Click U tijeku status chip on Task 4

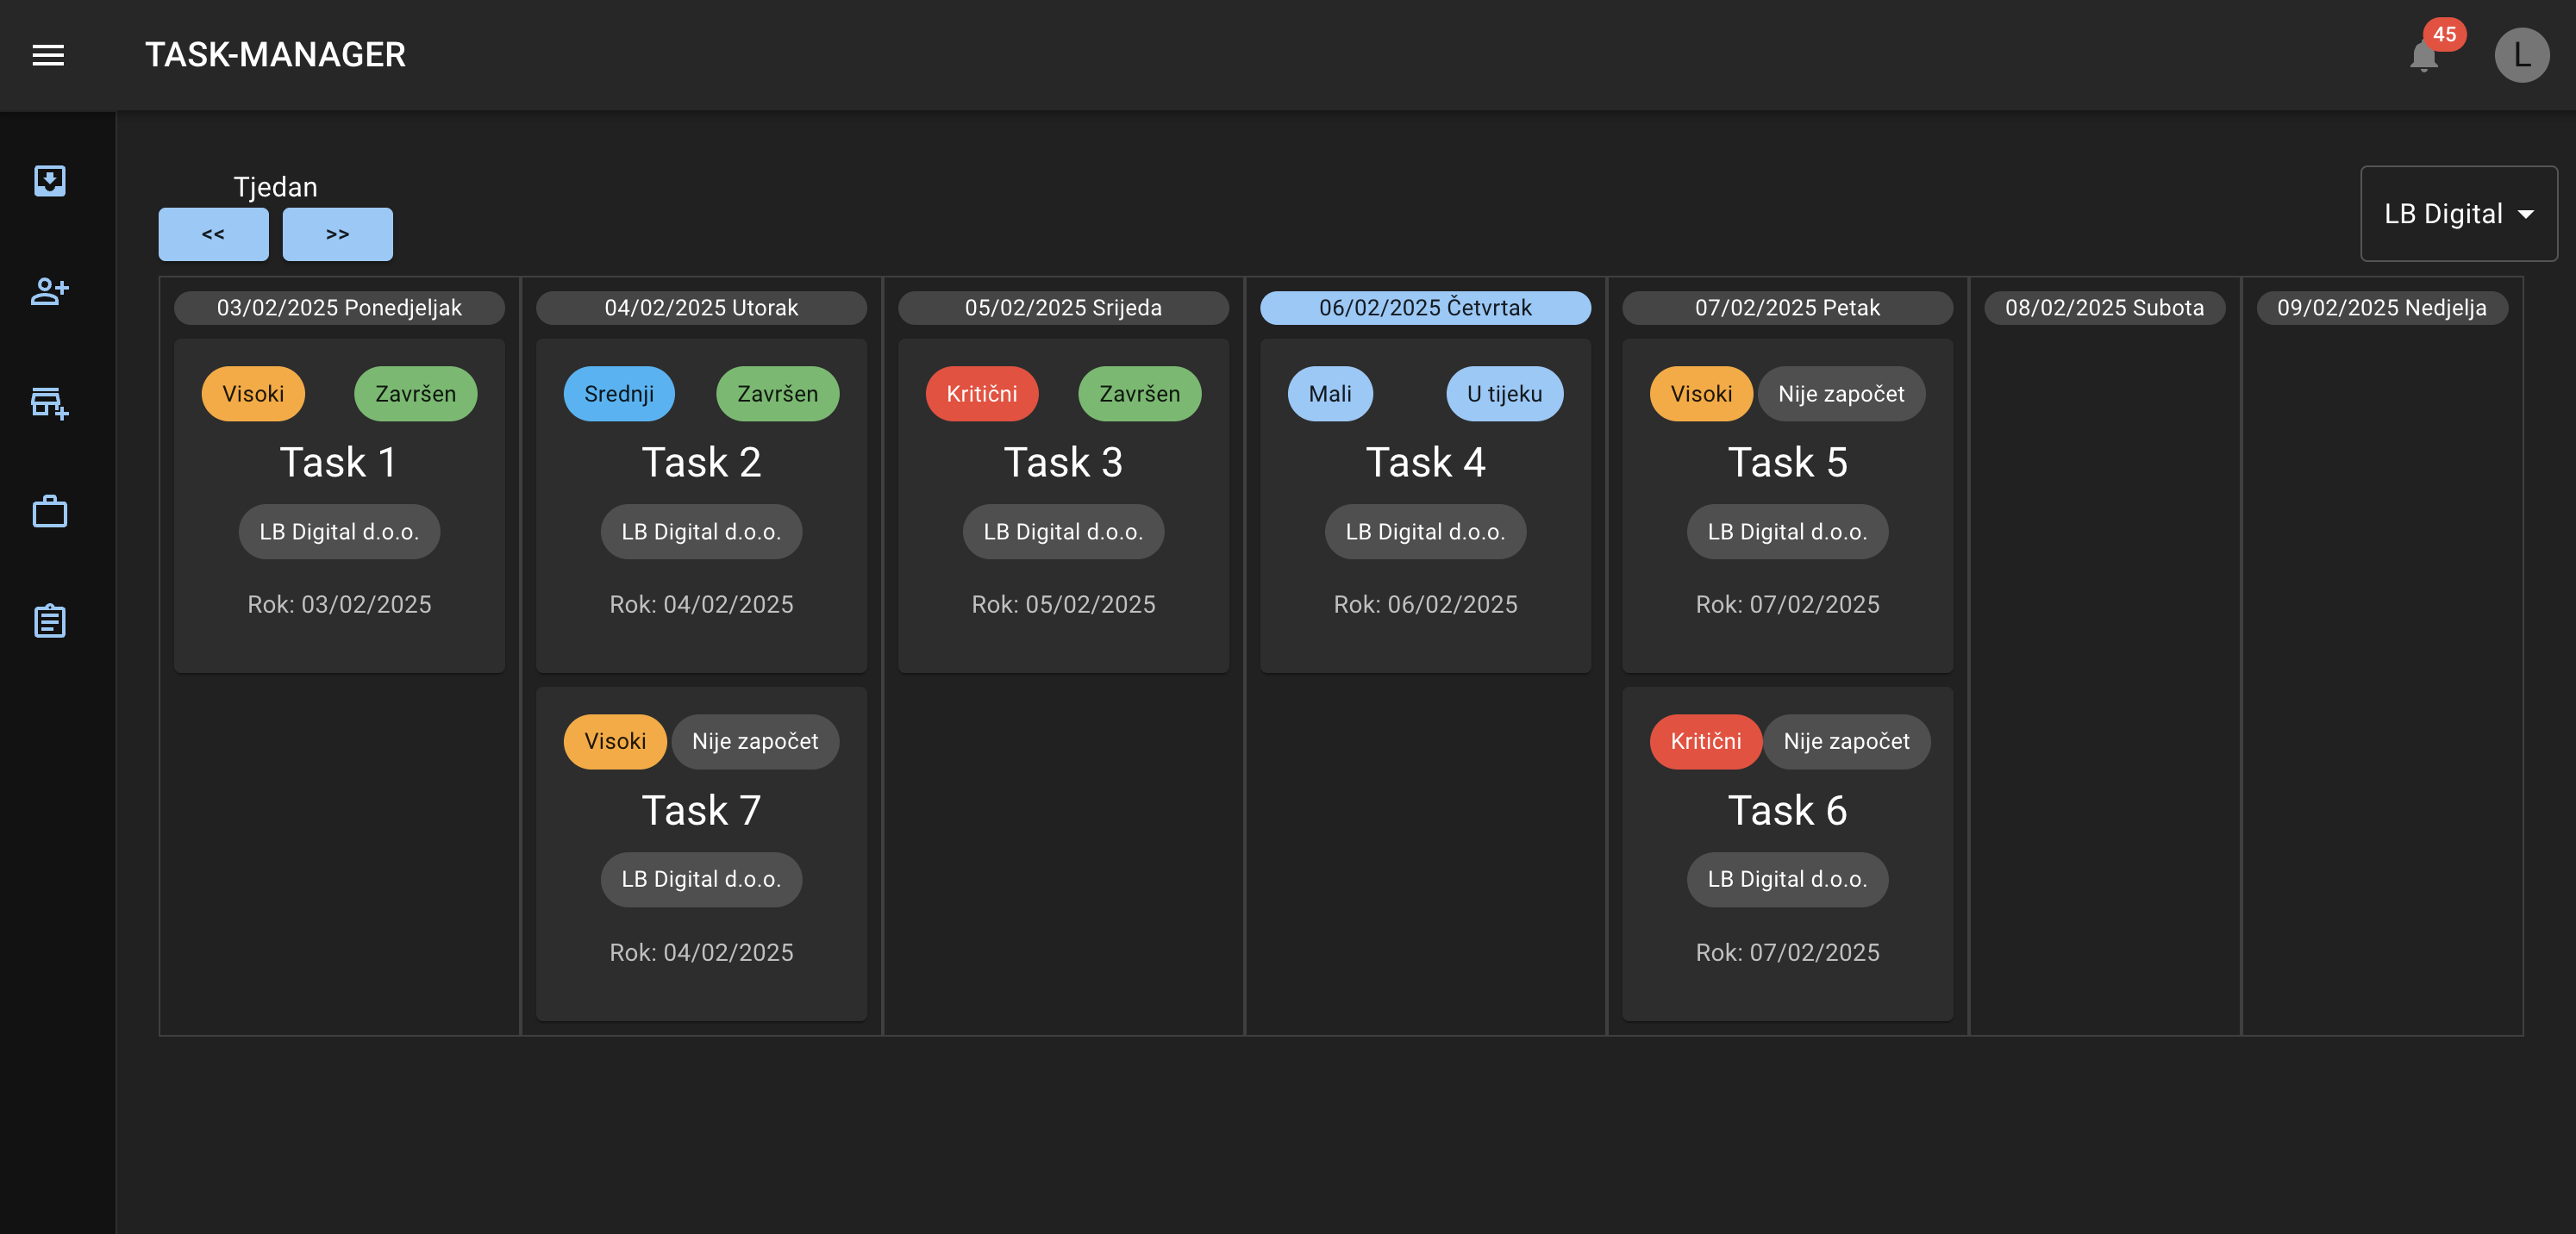click(x=1504, y=394)
